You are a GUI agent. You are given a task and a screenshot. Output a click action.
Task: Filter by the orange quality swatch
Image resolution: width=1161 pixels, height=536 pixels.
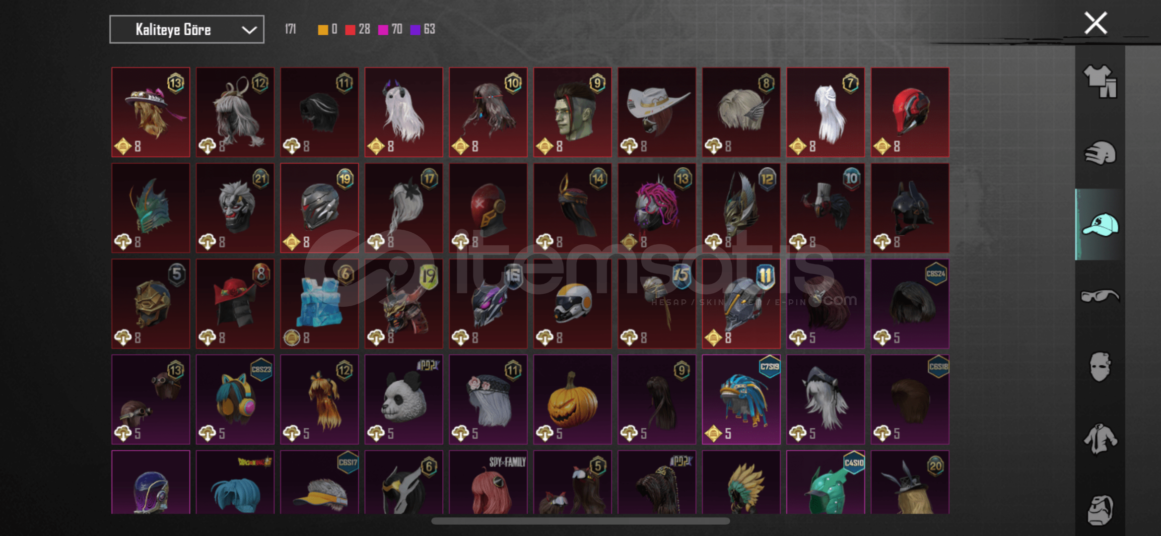tap(323, 30)
